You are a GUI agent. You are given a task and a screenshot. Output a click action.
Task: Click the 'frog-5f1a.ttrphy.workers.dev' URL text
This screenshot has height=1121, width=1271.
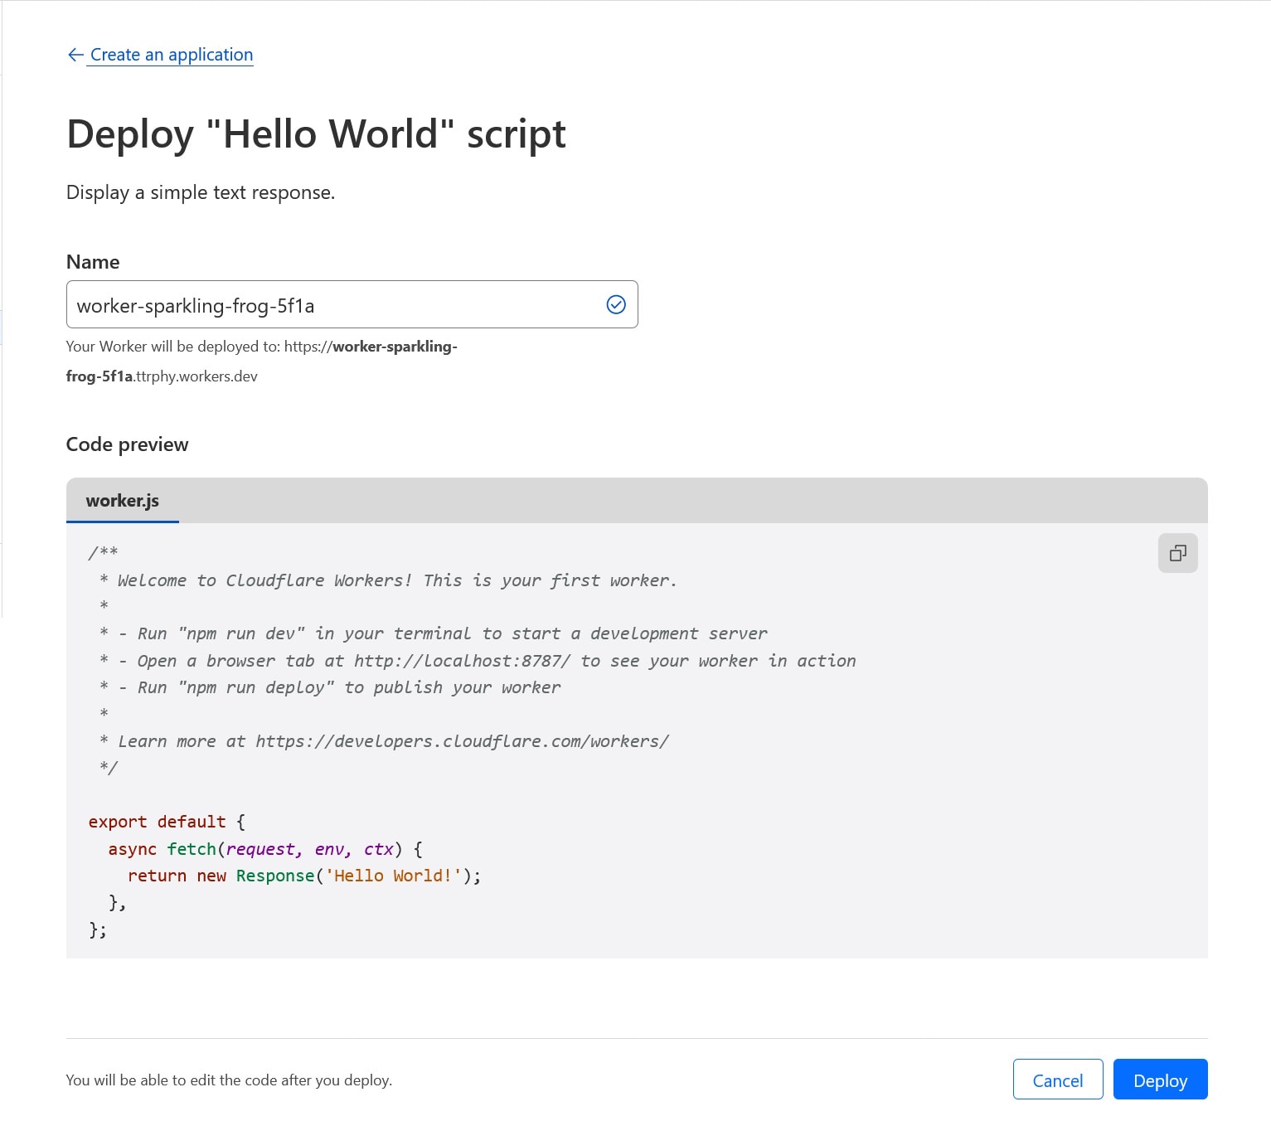162,376
